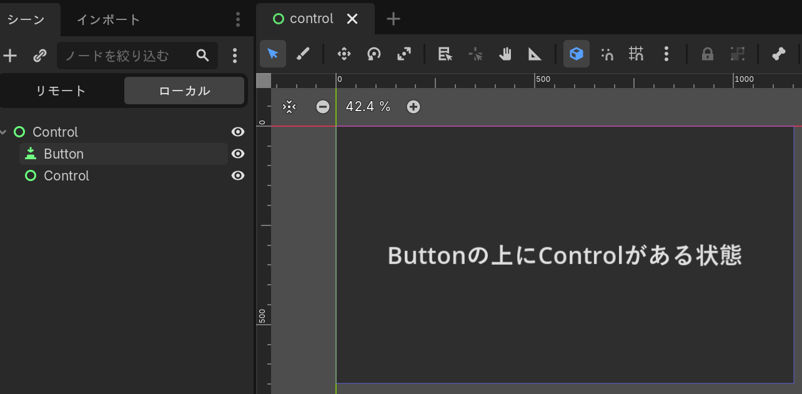
Task: Collapse the root Control node
Action: point(4,132)
